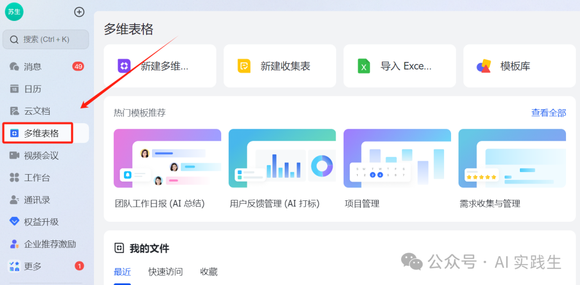Click the 查看全部 link

pyautogui.click(x=548, y=113)
